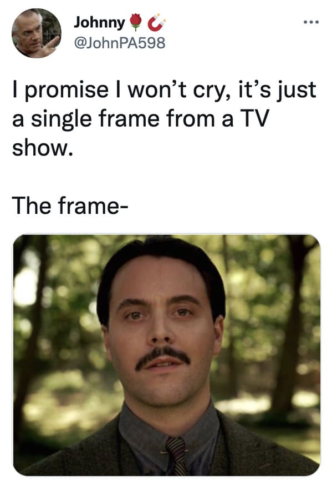Click the "a single frame from a TV" line
332x486 pixels.
[141, 119]
